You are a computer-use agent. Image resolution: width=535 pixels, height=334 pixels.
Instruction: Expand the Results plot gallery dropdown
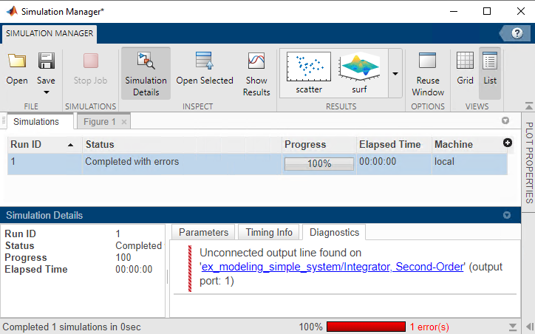tap(395, 74)
